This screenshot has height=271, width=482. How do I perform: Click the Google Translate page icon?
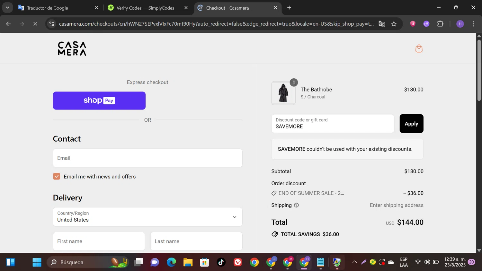(x=382, y=24)
